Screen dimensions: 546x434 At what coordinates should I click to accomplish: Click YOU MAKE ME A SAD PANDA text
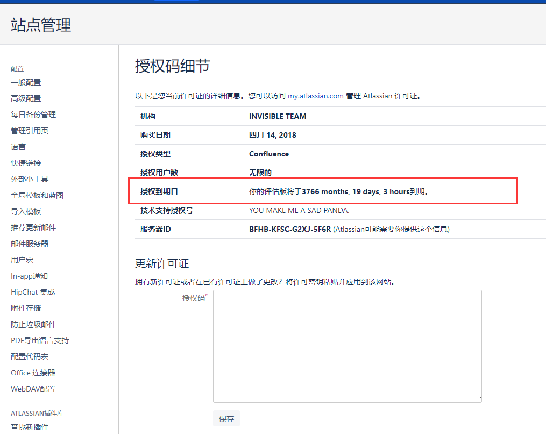pyautogui.click(x=299, y=210)
